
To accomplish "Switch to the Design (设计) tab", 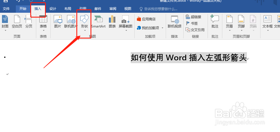I will 53,9.
